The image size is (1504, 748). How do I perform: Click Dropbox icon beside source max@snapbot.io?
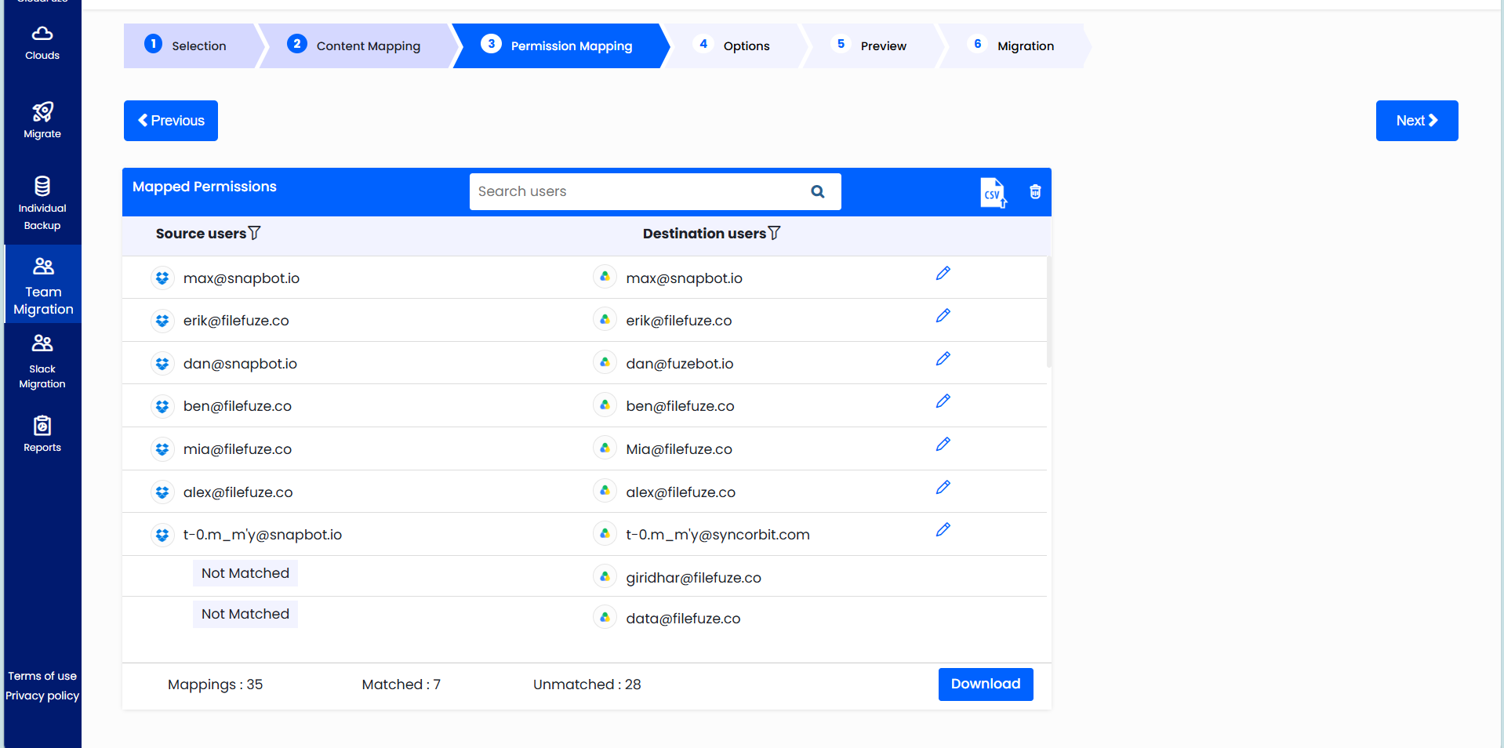point(162,278)
